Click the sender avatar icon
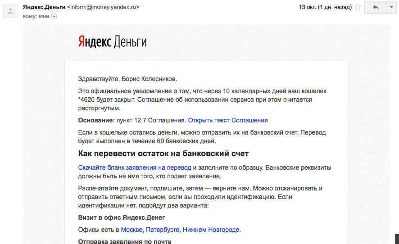 pyautogui.click(x=10, y=11)
